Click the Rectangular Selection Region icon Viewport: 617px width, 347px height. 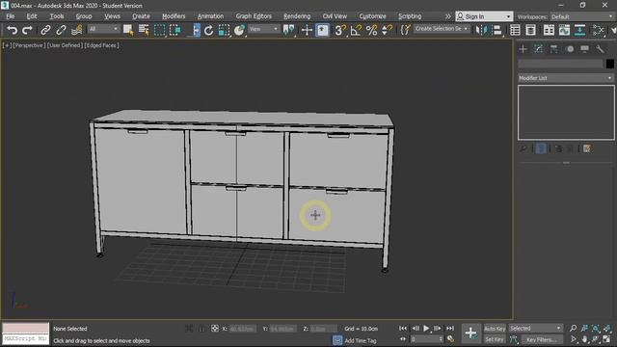[x=159, y=30]
